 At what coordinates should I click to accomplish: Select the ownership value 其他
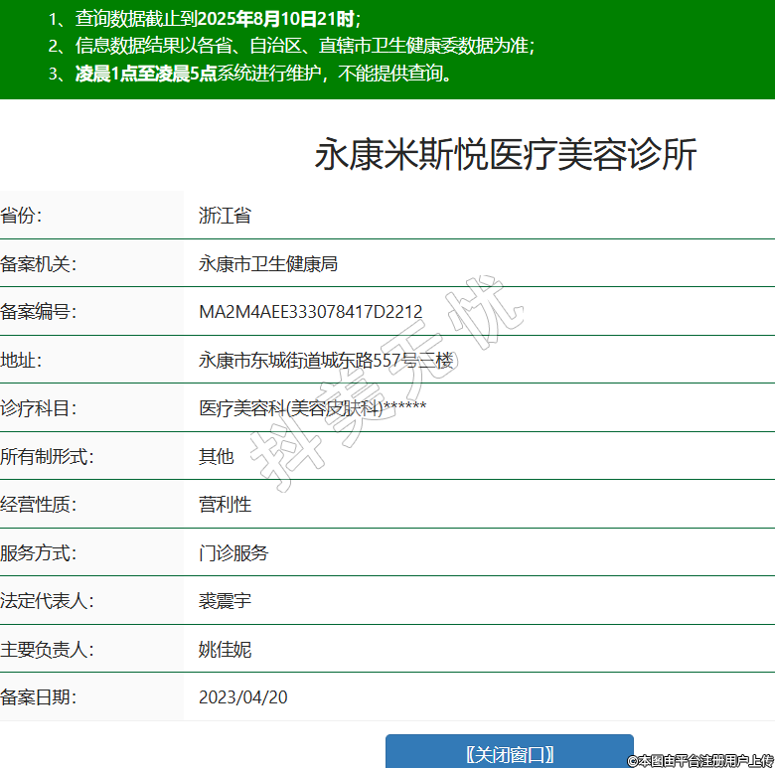[x=216, y=456]
